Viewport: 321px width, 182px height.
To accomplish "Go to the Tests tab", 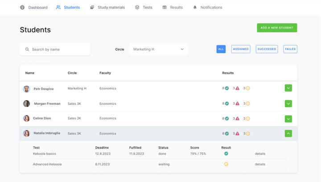I will point(144,8).
